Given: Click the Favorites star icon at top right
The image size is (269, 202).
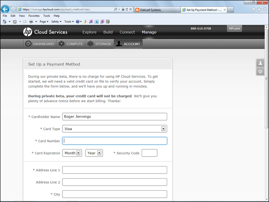Looking at the screenshot, I should point(259,10).
